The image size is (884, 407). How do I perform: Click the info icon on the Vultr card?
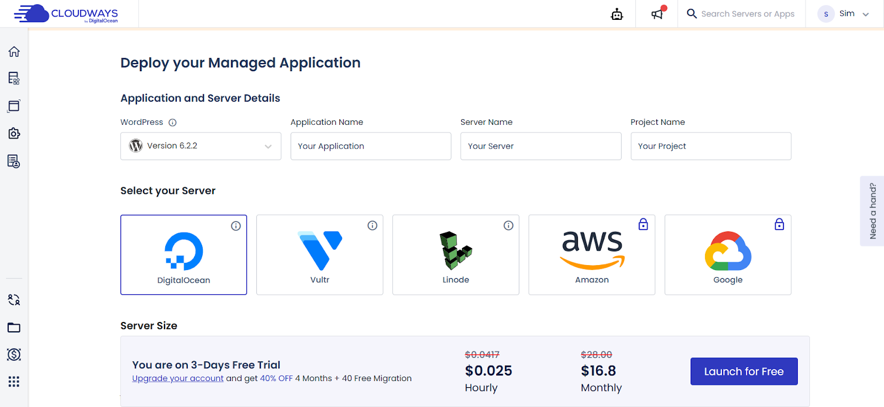point(372,225)
